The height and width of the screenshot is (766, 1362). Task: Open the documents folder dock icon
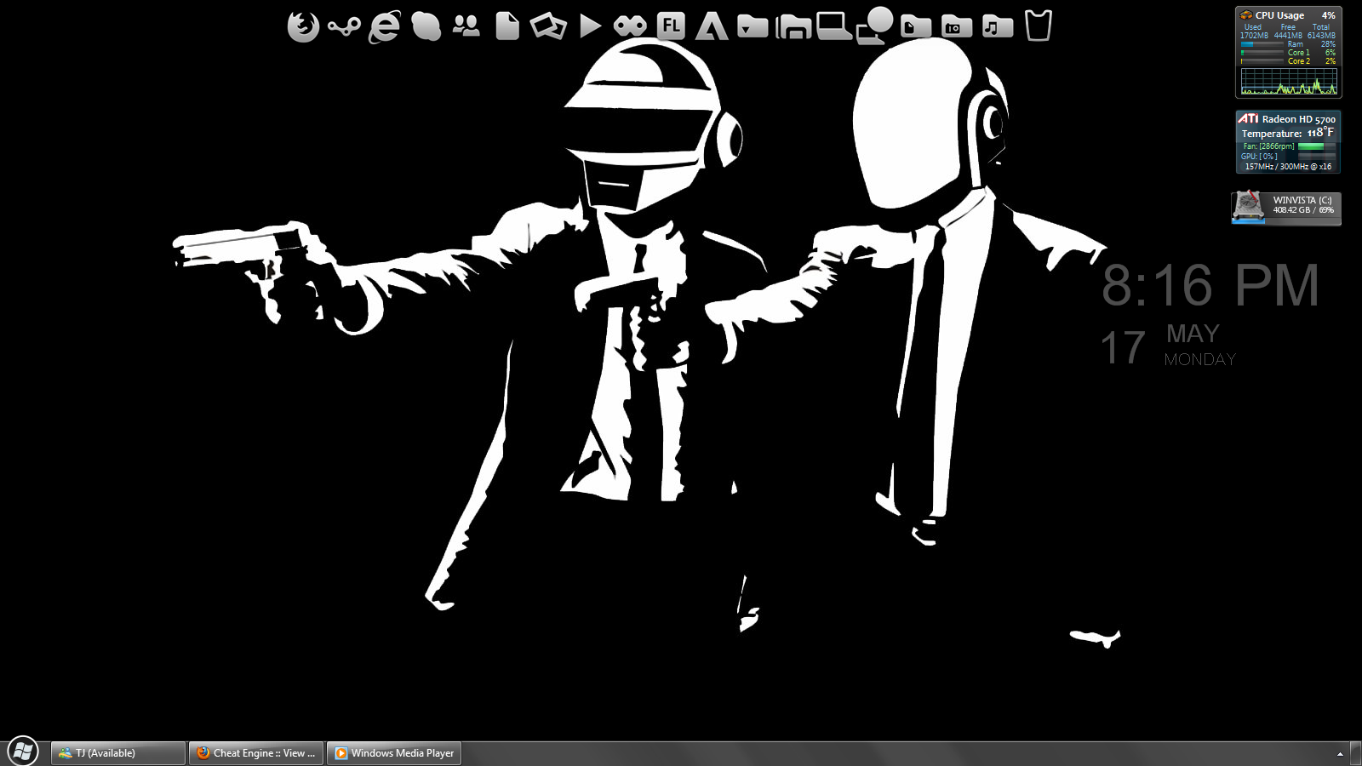[916, 27]
